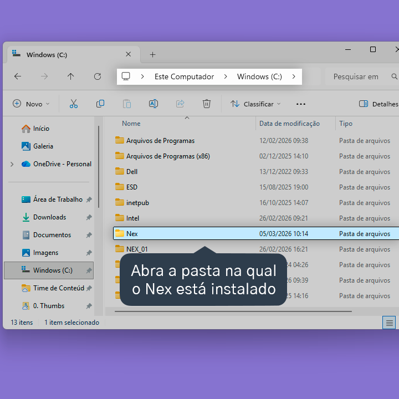The image size is (399, 399).
Task: Go back with the left arrow
Action: click(18, 76)
